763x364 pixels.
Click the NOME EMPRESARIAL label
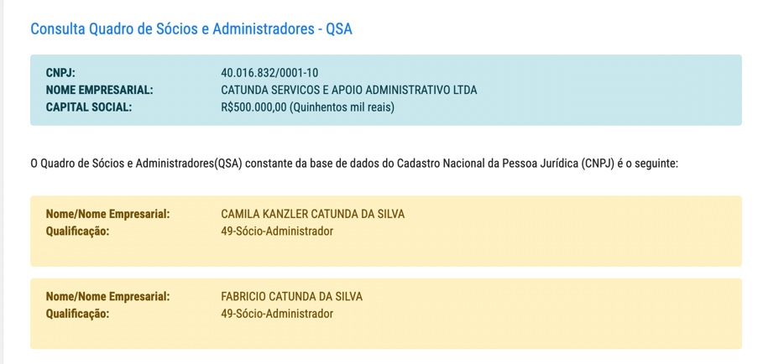[99, 90]
